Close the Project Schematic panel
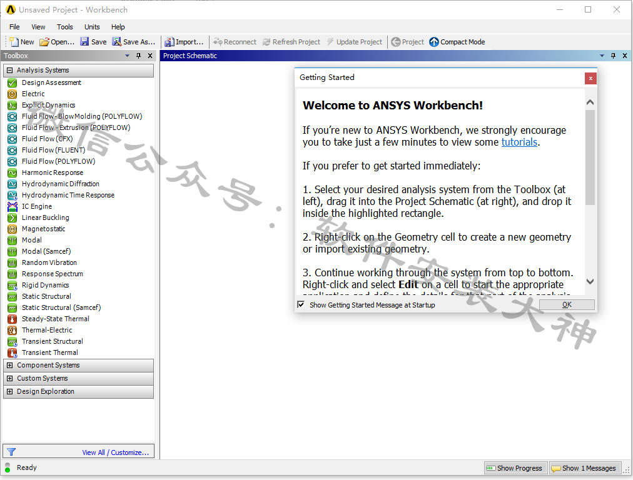The height and width of the screenshot is (480, 633). click(x=624, y=56)
